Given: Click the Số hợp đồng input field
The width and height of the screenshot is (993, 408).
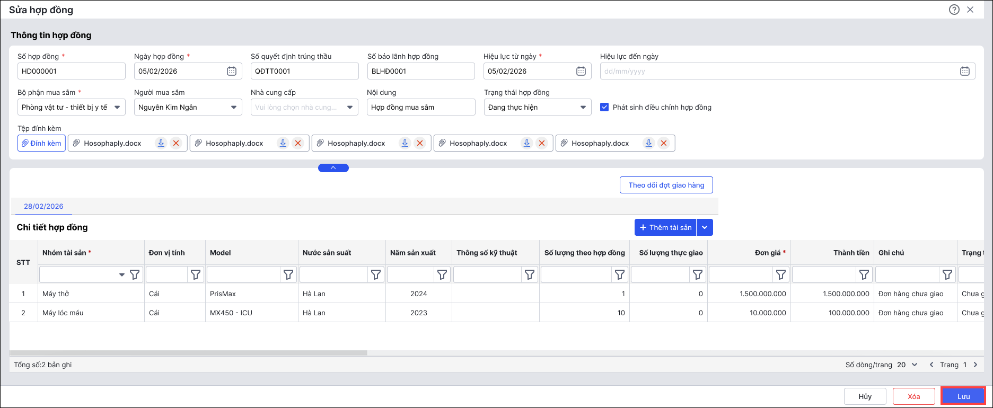Looking at the screenshot, I should pos(71,71).
